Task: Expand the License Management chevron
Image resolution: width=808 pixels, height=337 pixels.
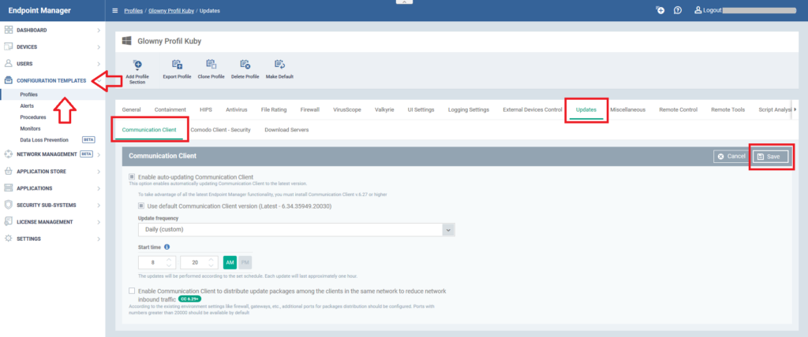Action: pyautogui.click(x=99, y=222)
